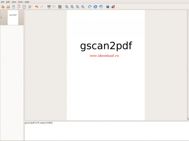Click page number 1 in the thumbnail list
The height and width of the screenshot is (141, 189).
pos(1,17)
